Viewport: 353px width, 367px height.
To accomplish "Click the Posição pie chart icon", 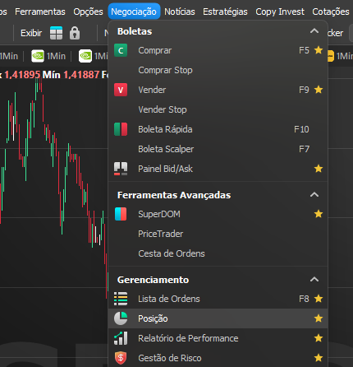I will [121, 318].
